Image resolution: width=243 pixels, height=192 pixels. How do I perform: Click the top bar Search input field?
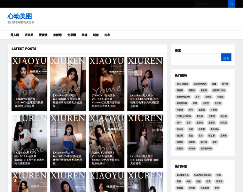[210, 4]
